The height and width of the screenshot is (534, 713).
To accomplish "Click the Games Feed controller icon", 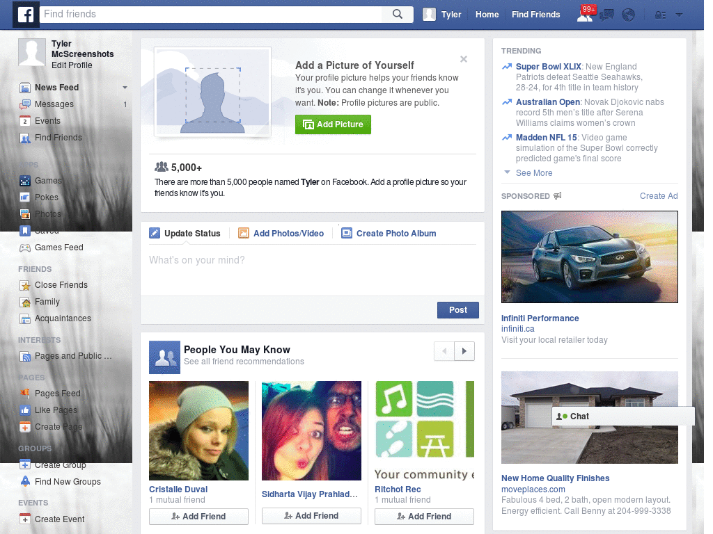I will tap(25, 248).
